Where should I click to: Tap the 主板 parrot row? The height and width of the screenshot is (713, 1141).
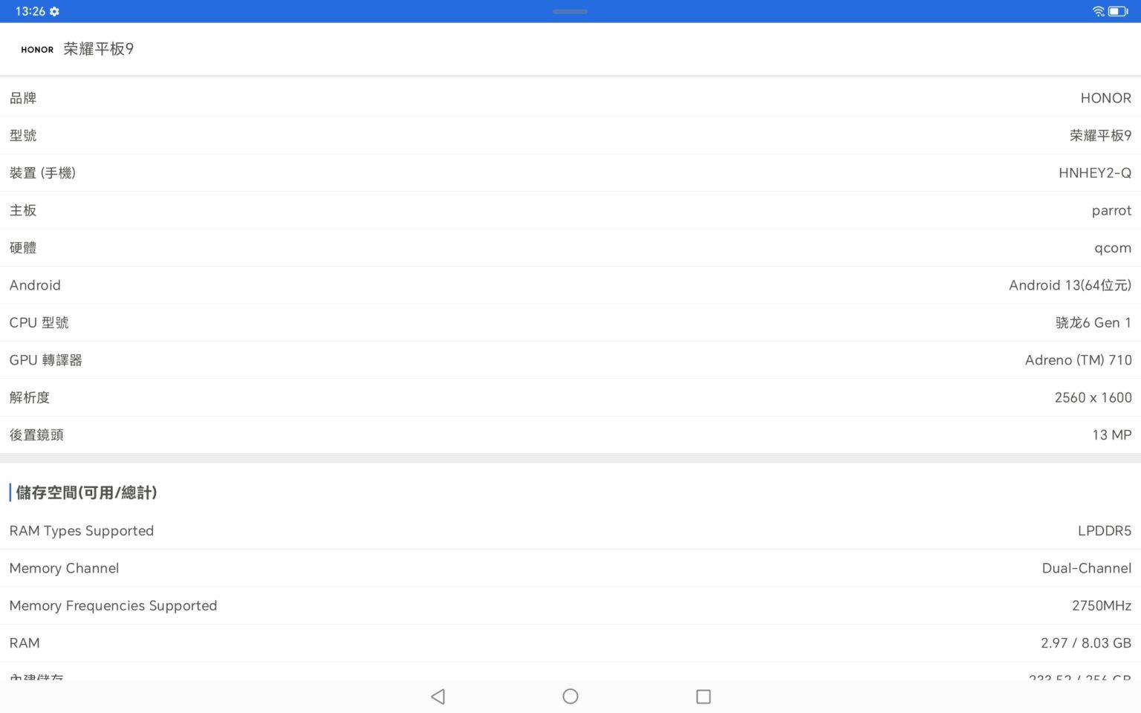point(570,210)
